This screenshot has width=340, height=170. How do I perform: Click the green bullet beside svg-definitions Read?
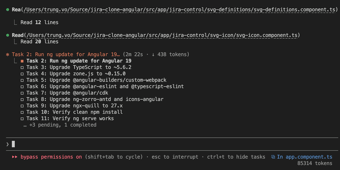coord(8,10)
